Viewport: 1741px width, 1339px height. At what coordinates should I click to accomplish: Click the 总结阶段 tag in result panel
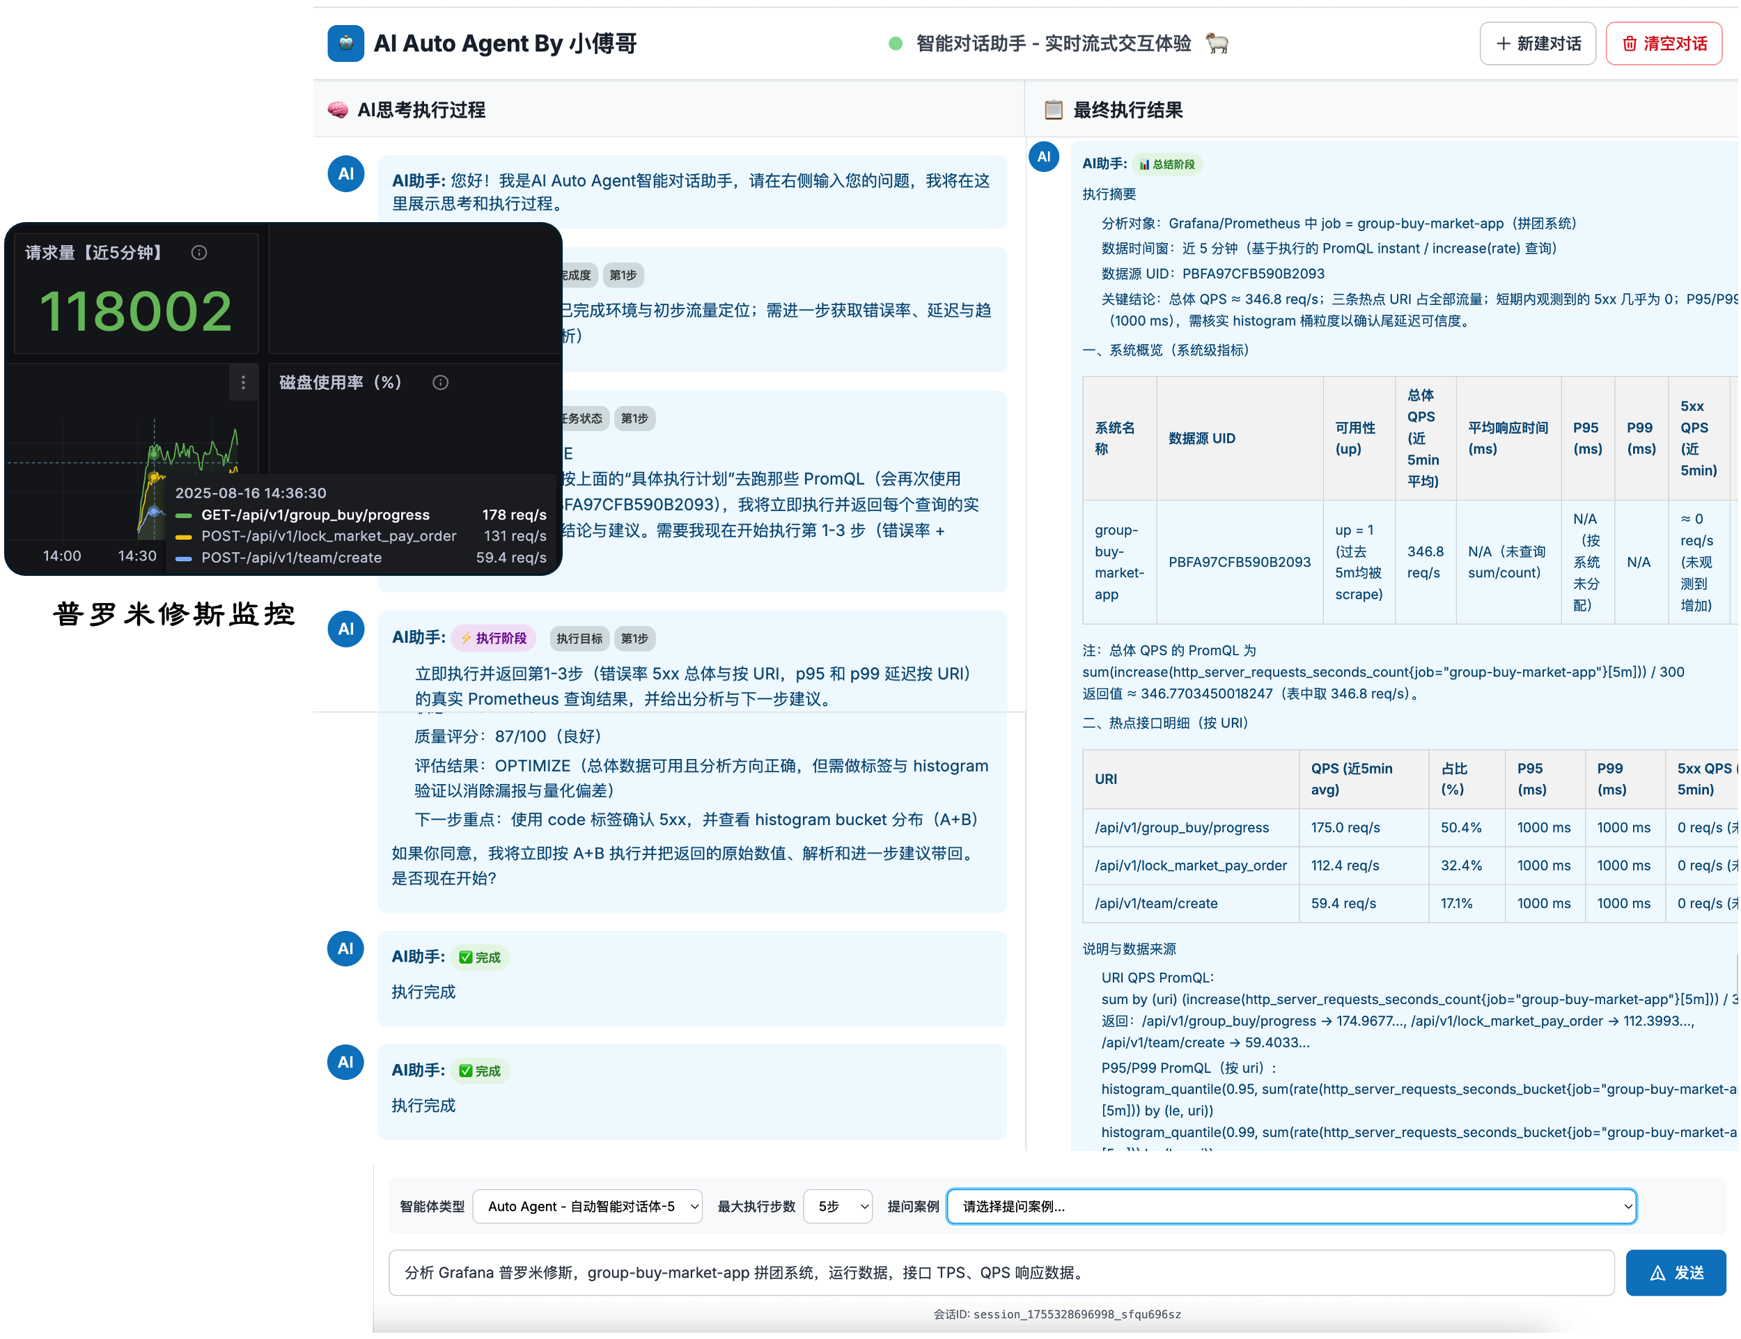coord(1167,164)
